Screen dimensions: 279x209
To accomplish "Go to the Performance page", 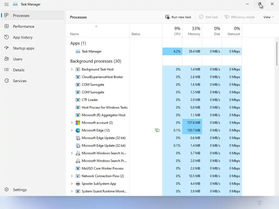I will (33, 26).
